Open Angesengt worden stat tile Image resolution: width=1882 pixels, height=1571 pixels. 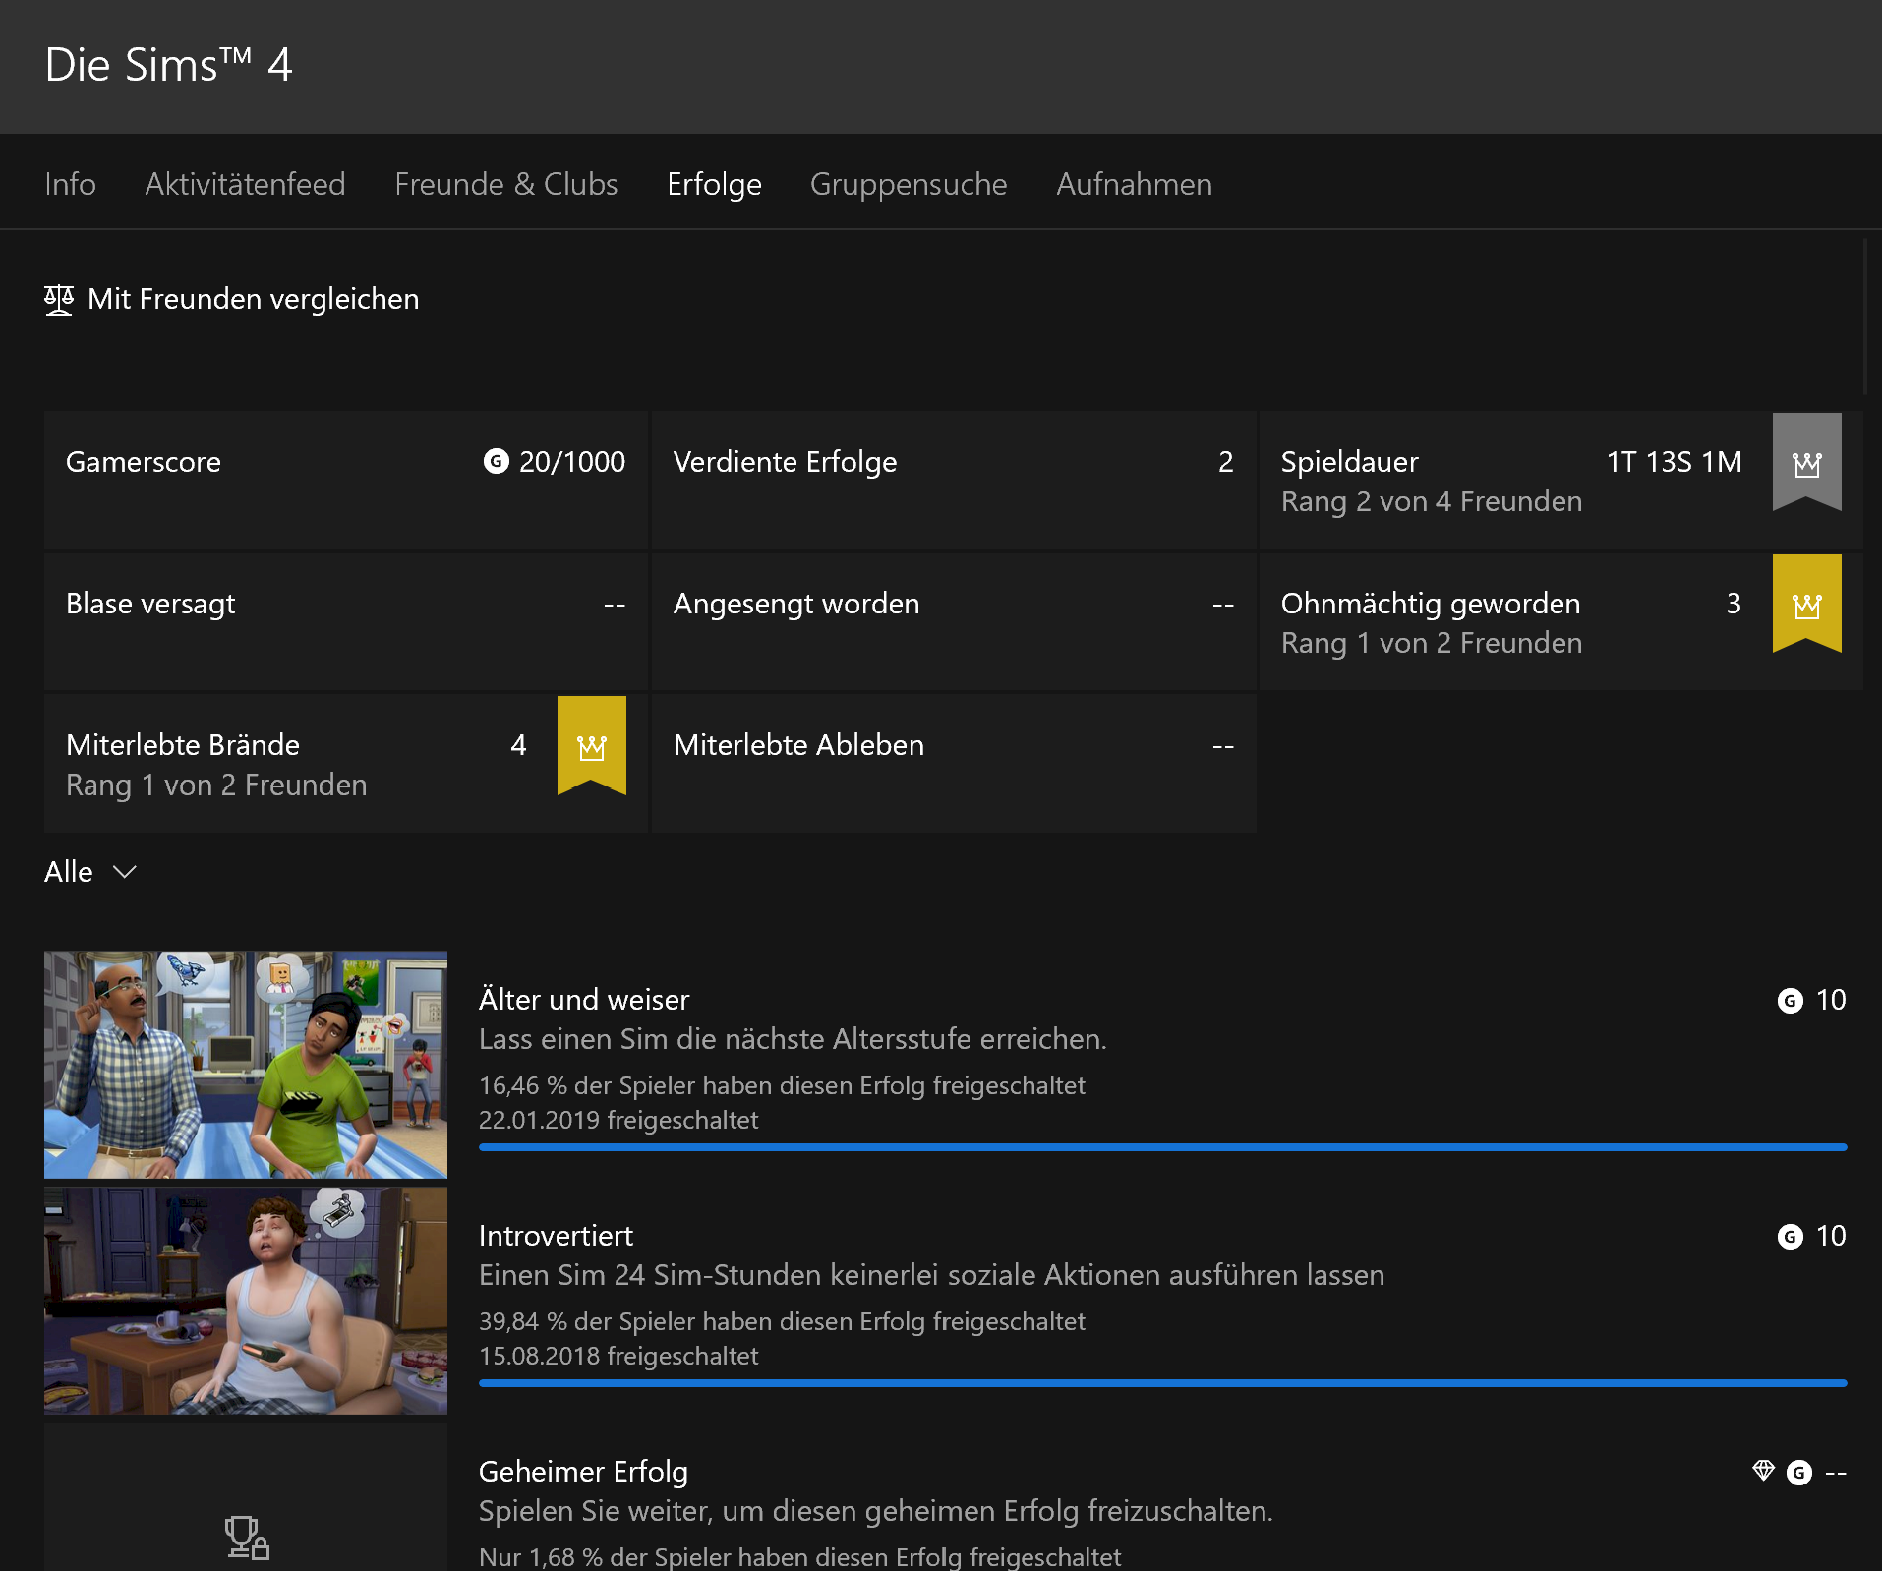pyautogui.click(x=954, y=621)
